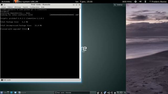168x94 pixels.
Task: Open the Affichage menu in Konsole
Action: click(x=18, y=7)
